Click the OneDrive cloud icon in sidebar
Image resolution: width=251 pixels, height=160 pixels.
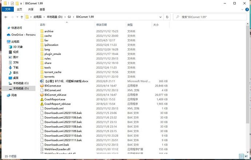[x=9, y=35]
